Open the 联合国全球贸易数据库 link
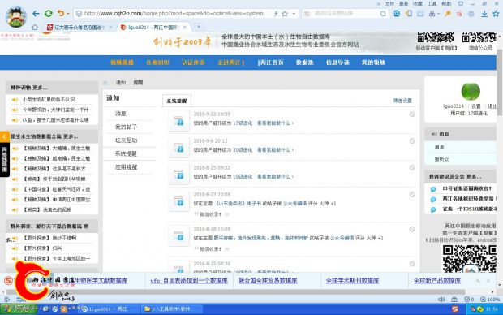503x315 pixels. click(268, 280)
